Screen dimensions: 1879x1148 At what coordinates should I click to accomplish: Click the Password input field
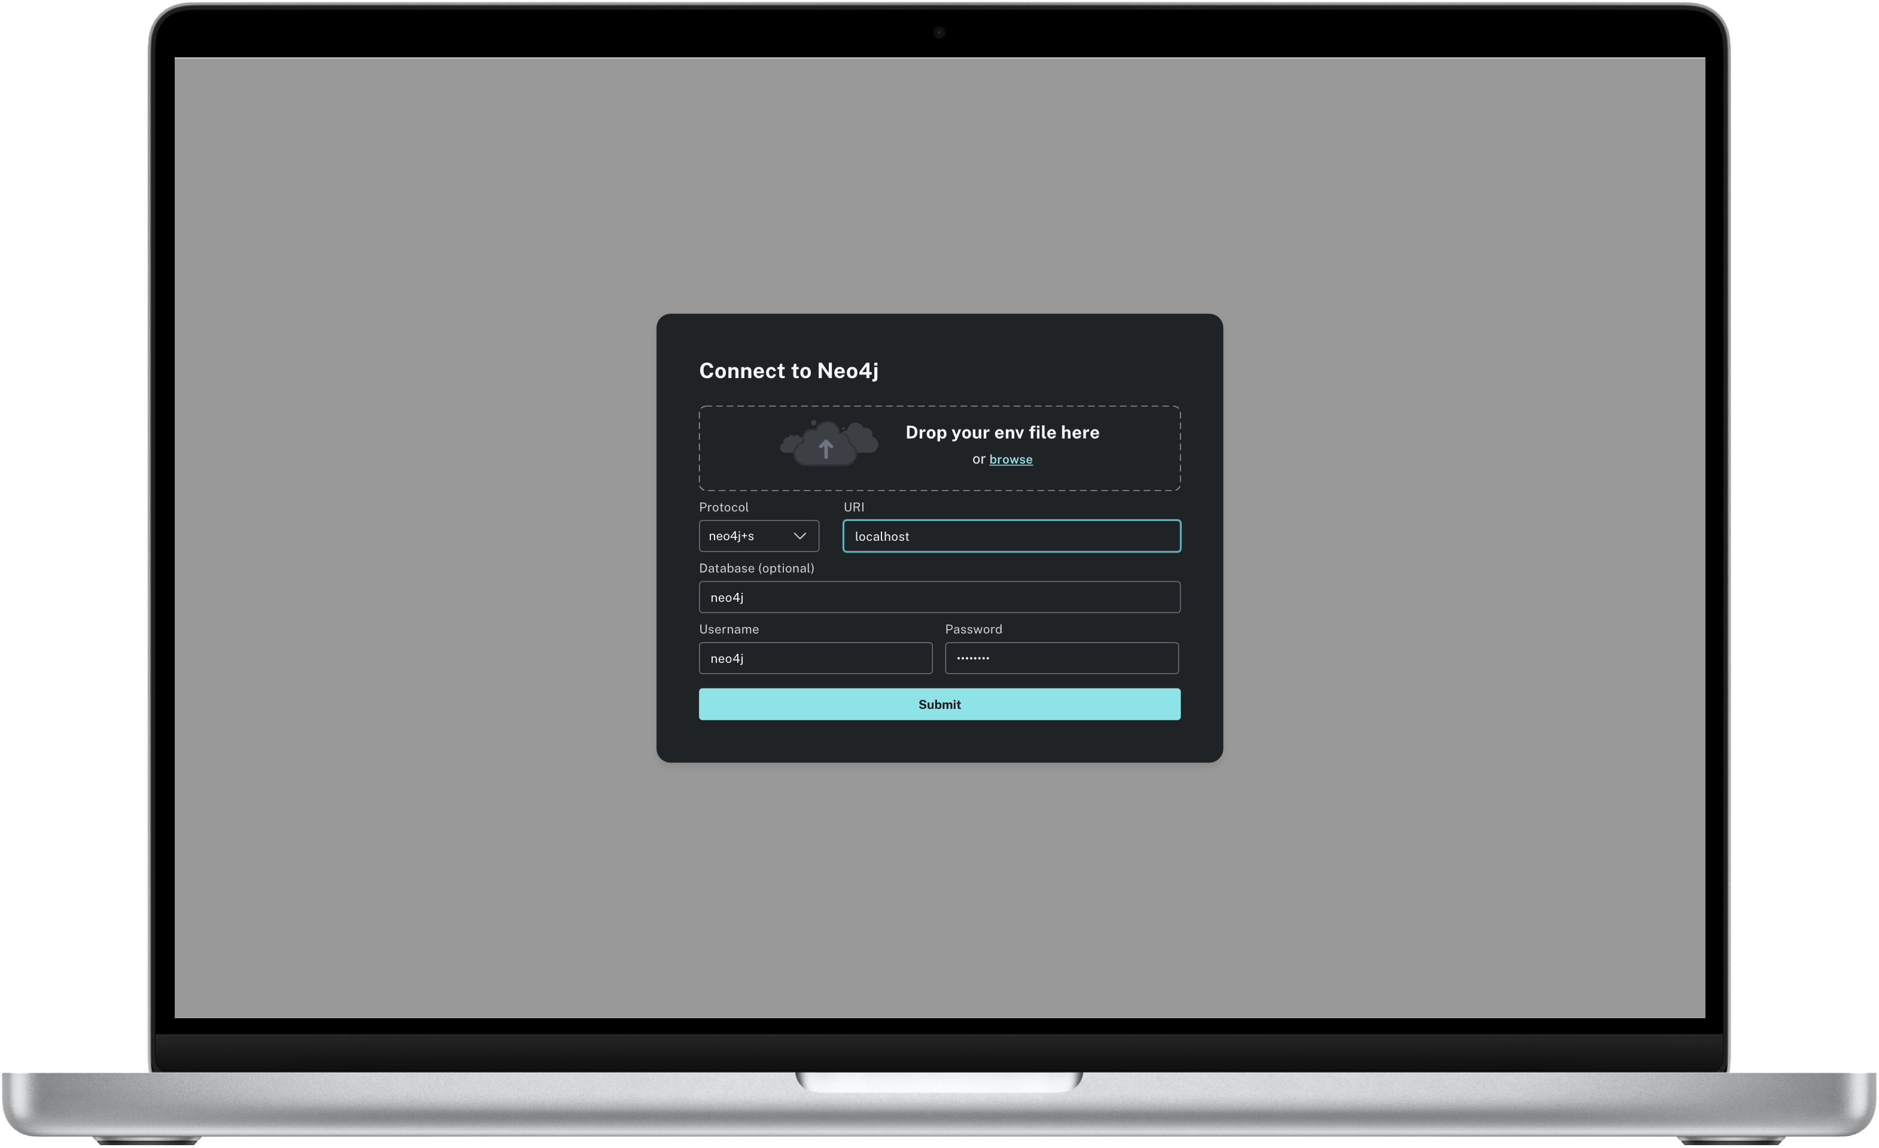1062,658
